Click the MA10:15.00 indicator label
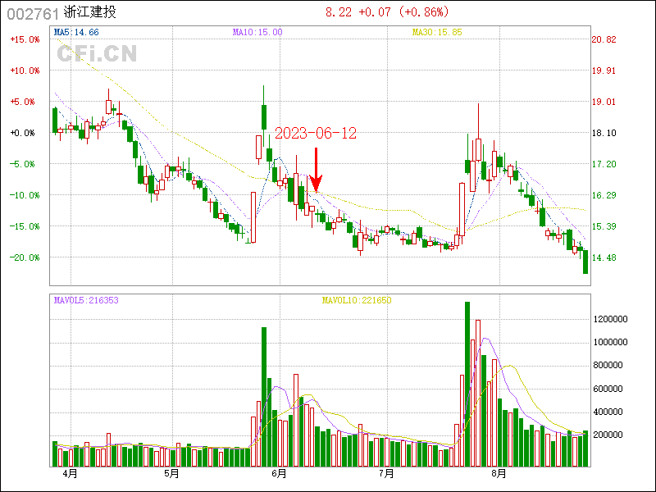The width and height of the screenshot is (656, 492). point(257,32)
